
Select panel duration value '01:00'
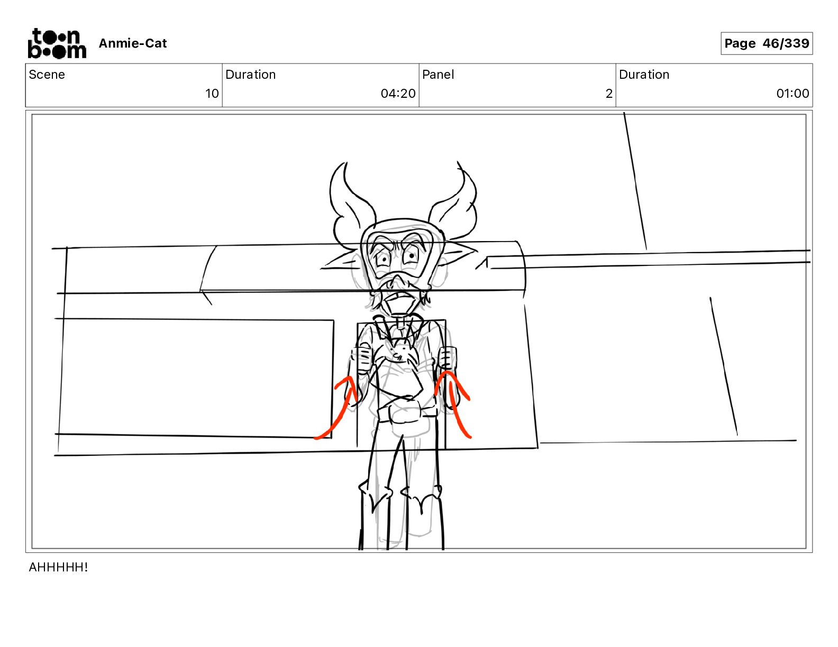[x=793, y=94]
